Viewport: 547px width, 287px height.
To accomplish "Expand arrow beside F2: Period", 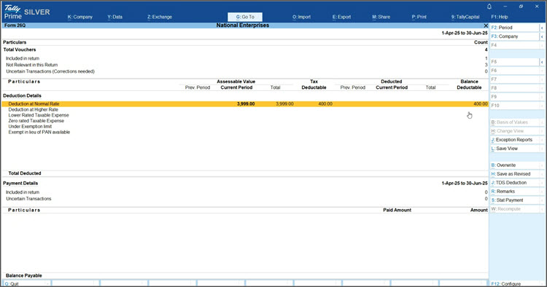I will 542,28.
